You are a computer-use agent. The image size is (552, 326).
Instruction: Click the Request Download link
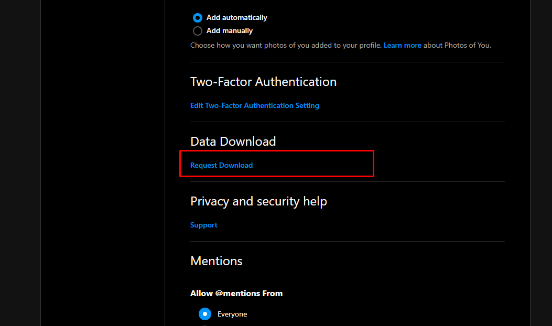pyautogui.click(x=221, y=165)
